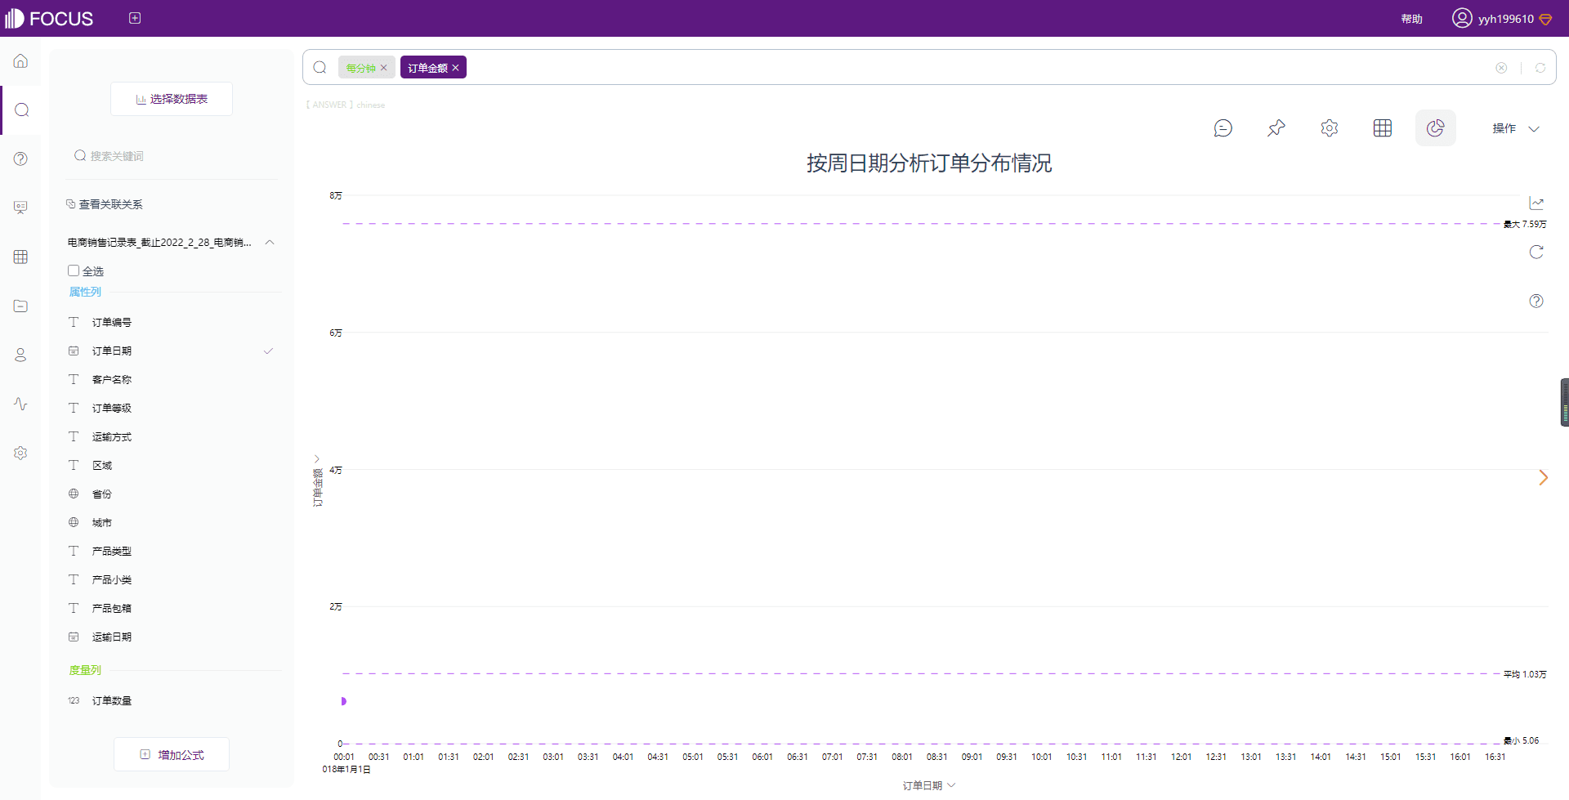Toggle the checked 订单日期 column
1569x800 pixels.
coord(172,351)
